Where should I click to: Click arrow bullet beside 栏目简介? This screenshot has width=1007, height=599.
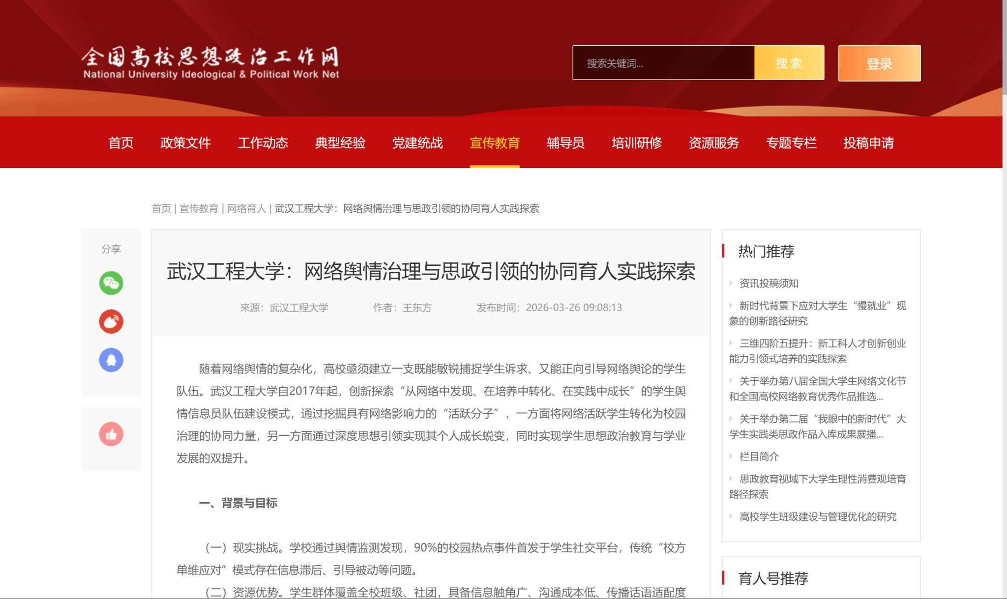731,456
